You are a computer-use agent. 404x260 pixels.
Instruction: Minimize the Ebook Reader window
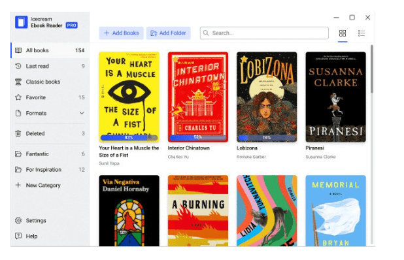pos(336,18)
